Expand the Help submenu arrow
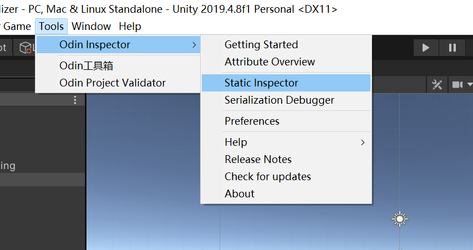The image size is (473, 250). 363,142
